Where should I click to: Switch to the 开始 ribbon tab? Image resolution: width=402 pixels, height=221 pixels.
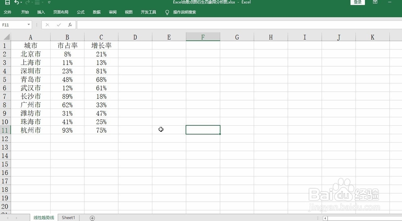point(25,12)
